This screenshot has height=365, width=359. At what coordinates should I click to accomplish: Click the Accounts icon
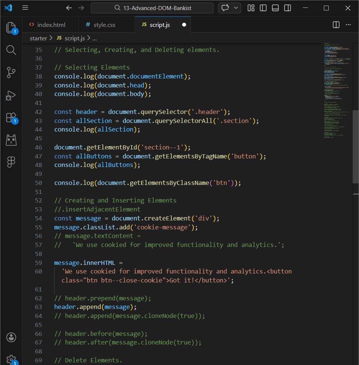click(x=11, y=337)
